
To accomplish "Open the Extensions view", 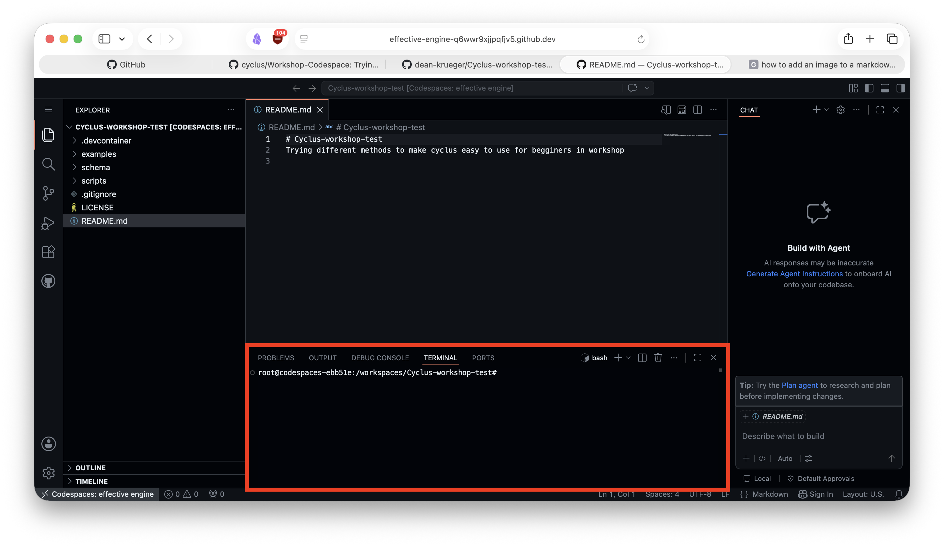I will 48,252.
